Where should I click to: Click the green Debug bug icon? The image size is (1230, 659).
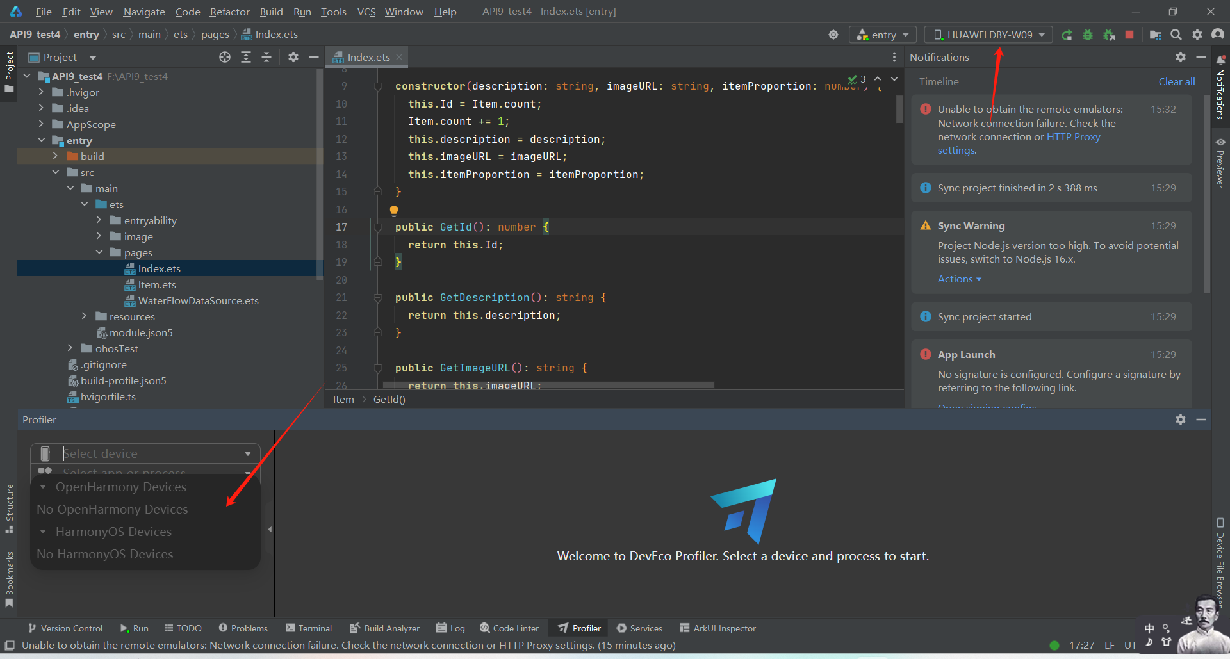coord(1088,35)
